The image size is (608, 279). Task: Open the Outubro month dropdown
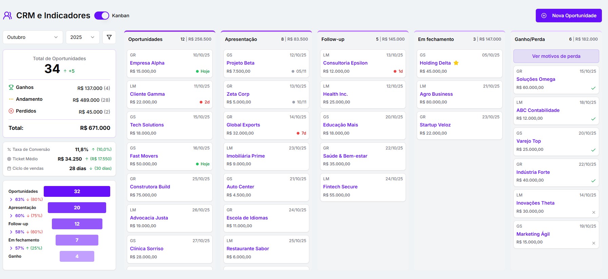click(x=33, y=37)
